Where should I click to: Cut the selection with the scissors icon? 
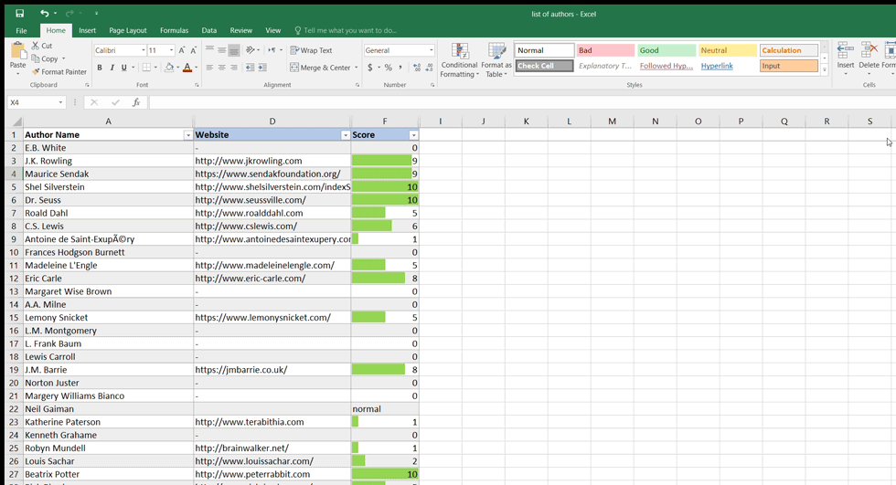pyautogui.click(x=36, y=46)
